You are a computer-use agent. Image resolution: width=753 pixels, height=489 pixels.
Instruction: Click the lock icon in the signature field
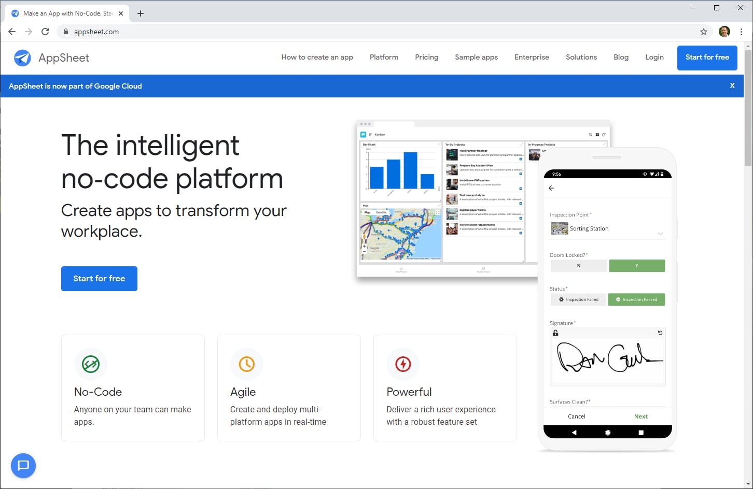pos(555,333)
